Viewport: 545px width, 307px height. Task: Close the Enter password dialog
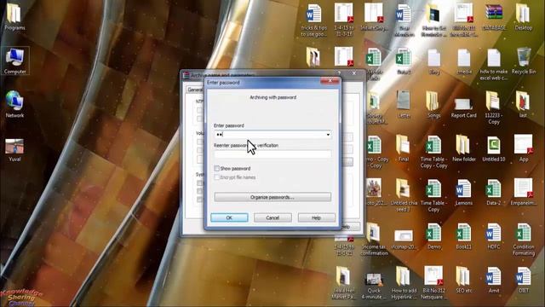click(330, 81)
